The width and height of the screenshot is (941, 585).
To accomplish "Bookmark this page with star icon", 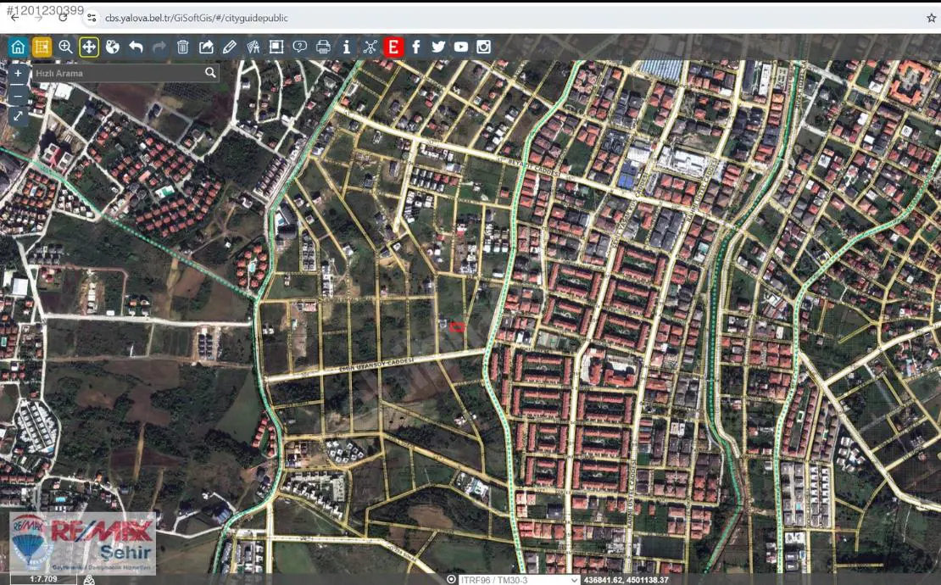I will (x=931, y=18).
